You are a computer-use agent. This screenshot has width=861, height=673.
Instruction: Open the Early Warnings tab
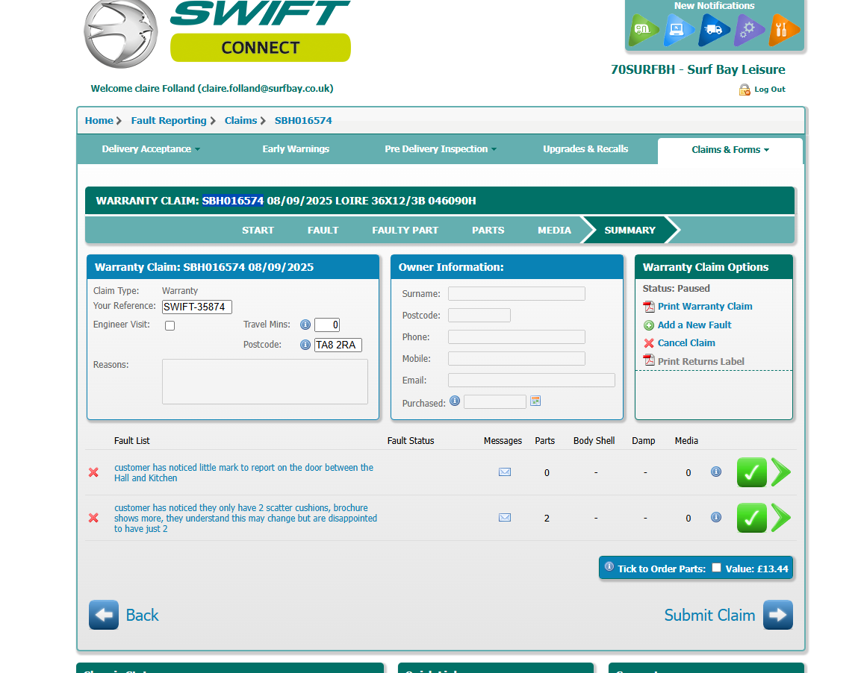pos(296,149)
